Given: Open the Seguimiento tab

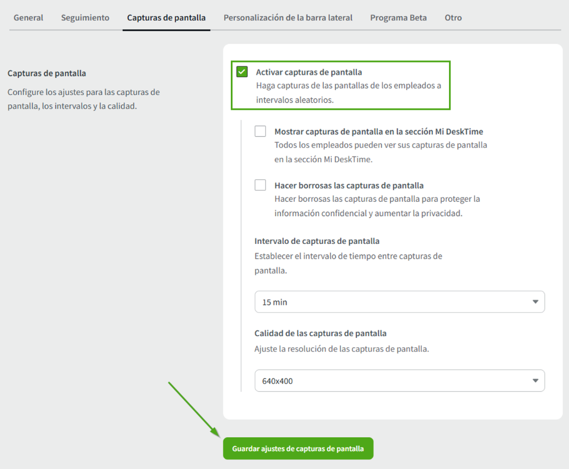Looking at the screenshot, I should coord(85,17).
